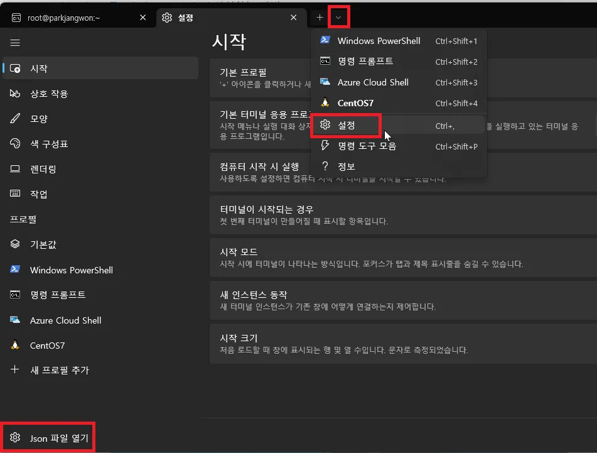Open 렌더링 settings page

pos(100,169)
